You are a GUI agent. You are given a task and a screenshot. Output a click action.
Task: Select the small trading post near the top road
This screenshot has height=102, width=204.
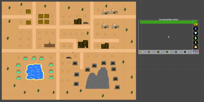coord(78,21)
